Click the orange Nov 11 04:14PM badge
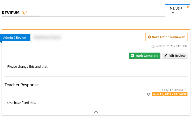Viewport: 193px width, 122px height. [170, 94]
